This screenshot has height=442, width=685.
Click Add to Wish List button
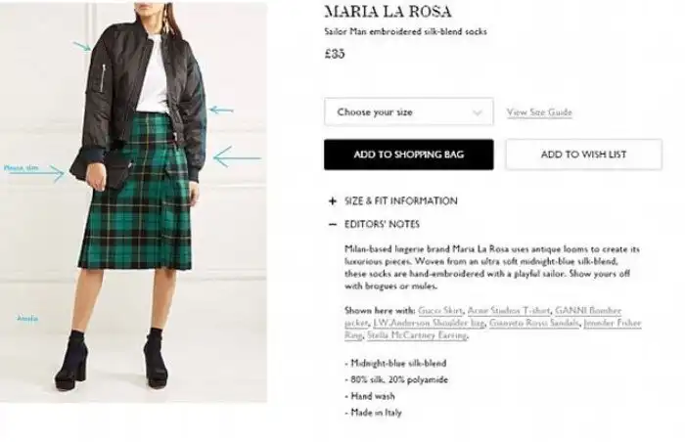[583, 155]
